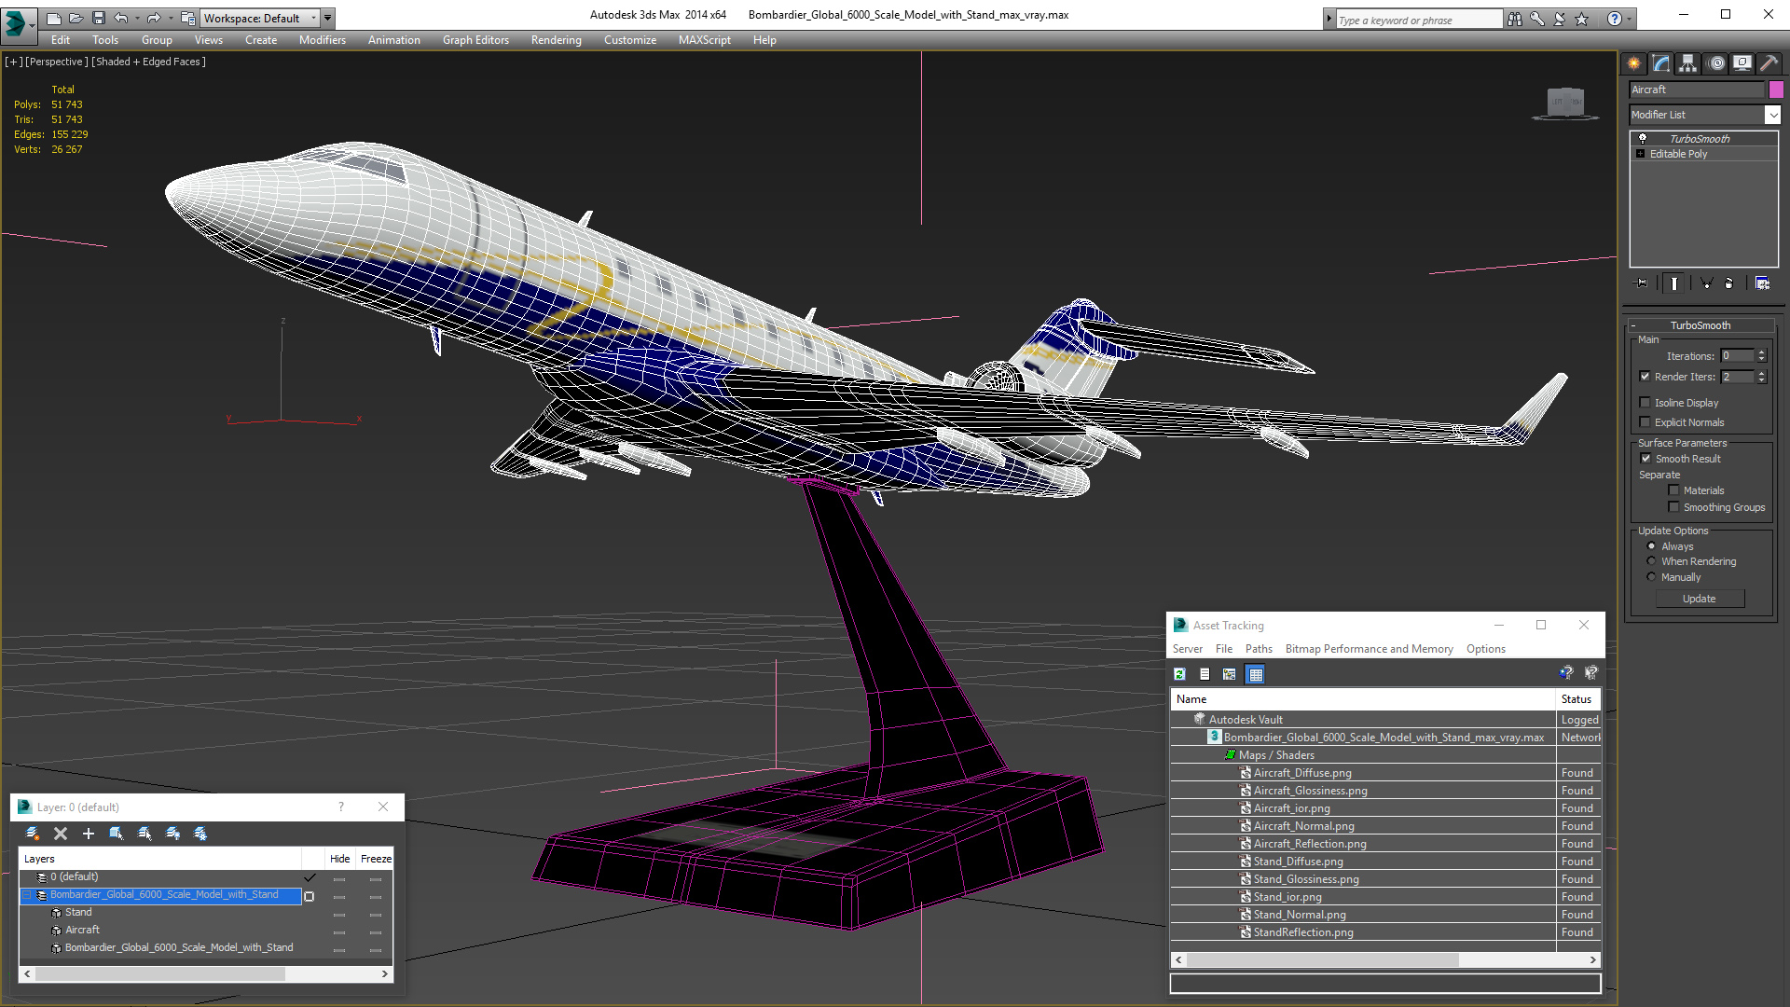
Task: Open the Graph Editors menu
Action: click(x=475, y=40)
